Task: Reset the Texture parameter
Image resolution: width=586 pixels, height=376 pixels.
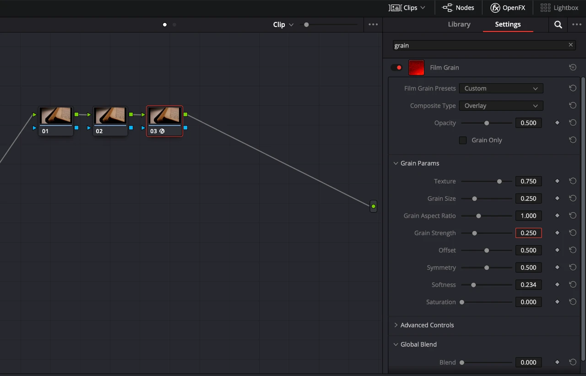Action: pyautogui.click(x=572, y=181)
